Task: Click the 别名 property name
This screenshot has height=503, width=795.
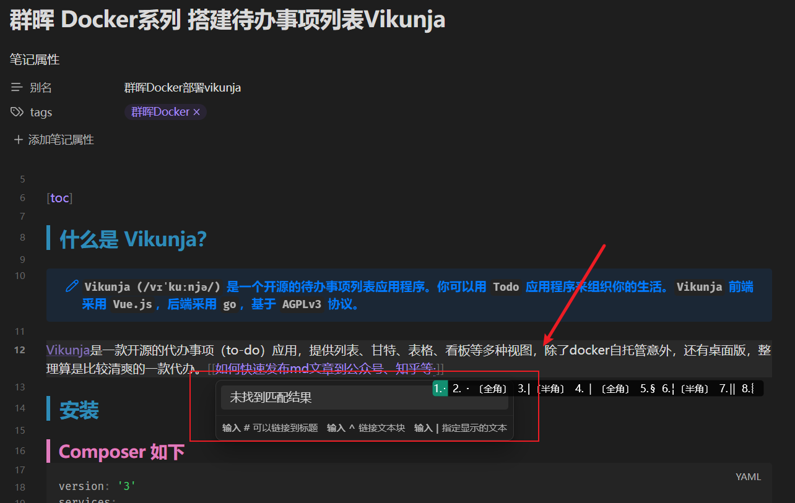Action: pyautogui.click(x=41, y=88)
